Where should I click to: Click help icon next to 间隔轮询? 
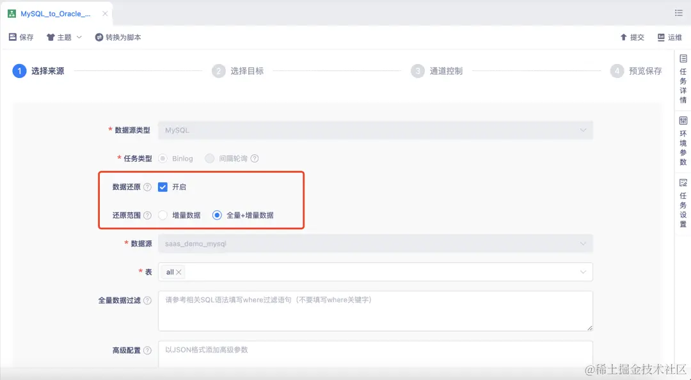(x=255, y=158)
